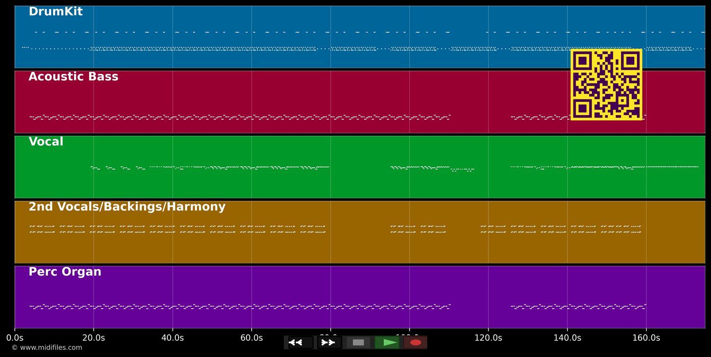This screenshot has width=711, height=357.
Task: Click the 0.0s start marker
Action: 15,338
